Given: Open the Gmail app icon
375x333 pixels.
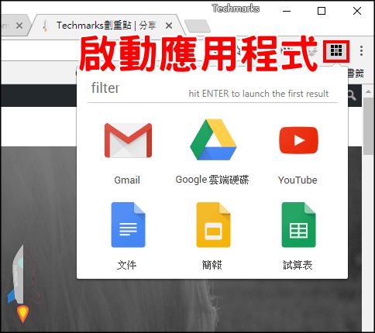Looking at the screenshot, I should [128, 140].
